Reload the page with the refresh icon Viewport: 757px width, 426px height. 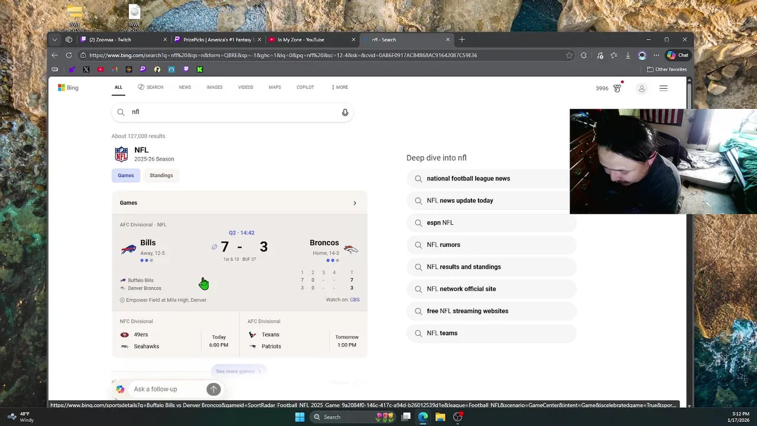click(69, 55)
